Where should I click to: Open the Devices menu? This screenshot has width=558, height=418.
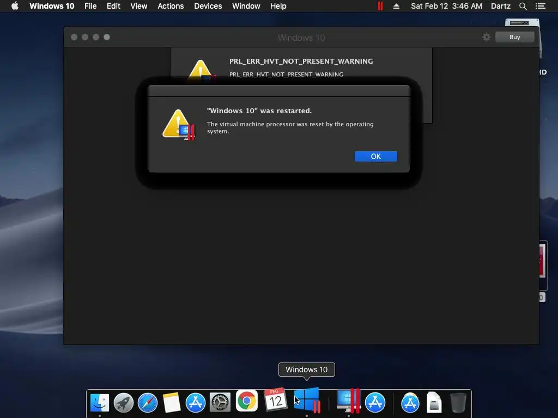tap(208, 6)
